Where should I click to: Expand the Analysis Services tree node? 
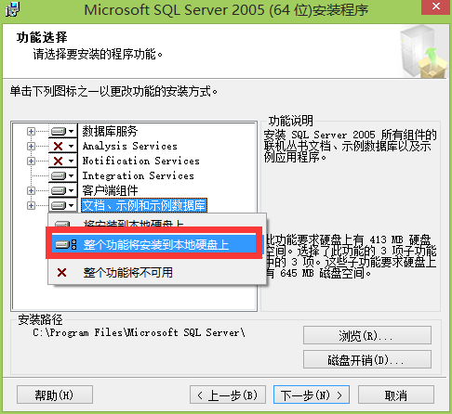pyautogui.click(x=31, y=146)
